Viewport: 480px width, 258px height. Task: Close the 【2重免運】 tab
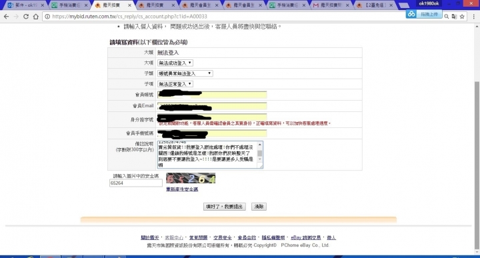pos(391,5)
